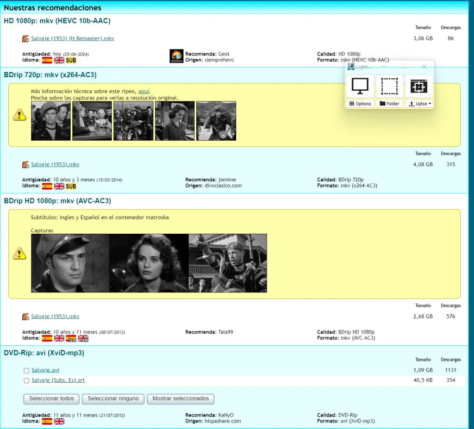The image size is (474, 429).
Task: Tick the Salvaje (Subs. Es).srt checkbox
Action: (x=26, y=380)
